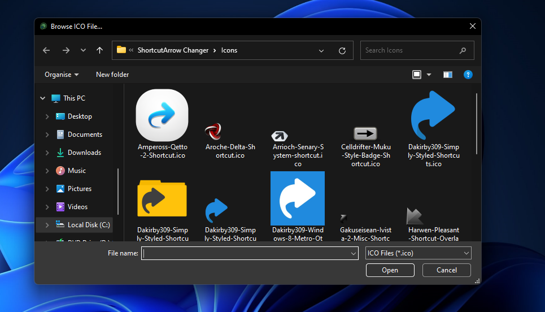Click New folder in the toolbar
The height and width of the screenshot is (312, 545).
(x=112, y=75)
